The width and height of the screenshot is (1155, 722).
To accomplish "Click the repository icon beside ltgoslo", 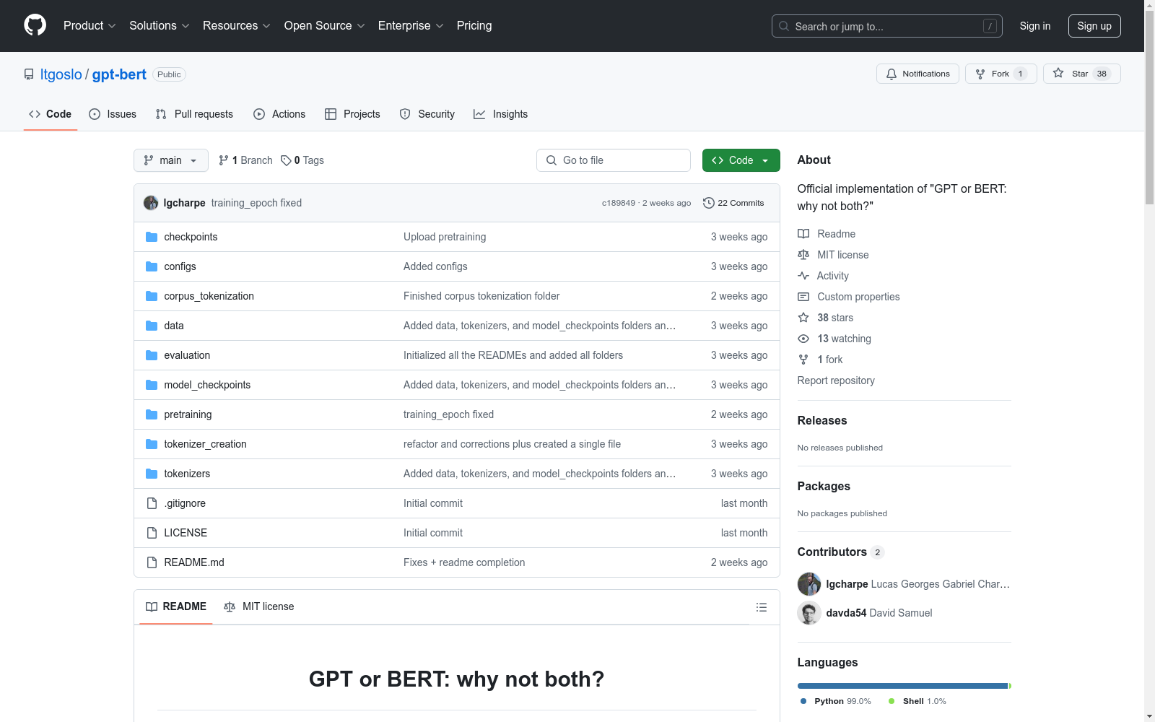I will click(29, 74).
